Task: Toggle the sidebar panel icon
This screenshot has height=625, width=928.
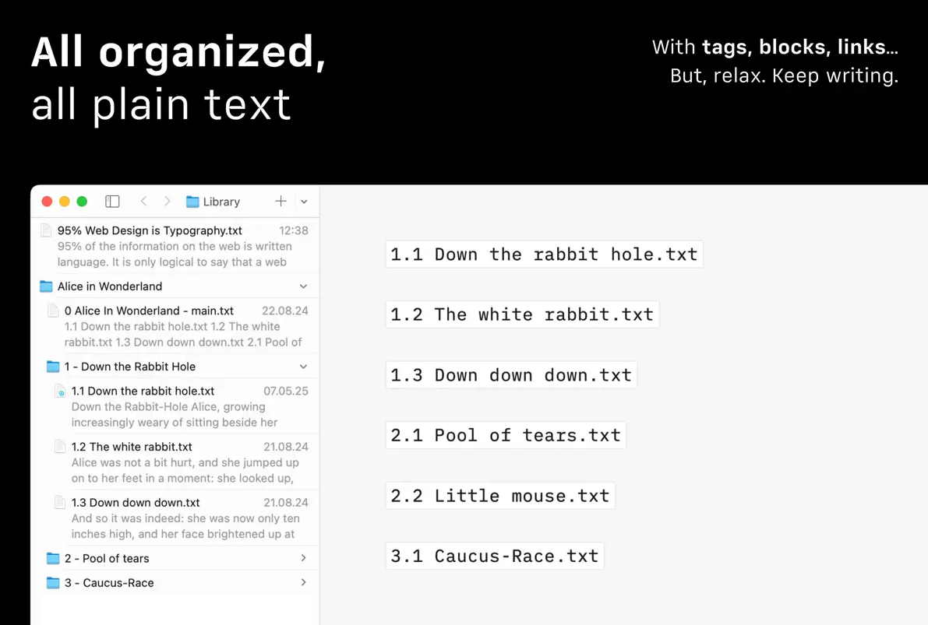Action: tap(112, 202)
